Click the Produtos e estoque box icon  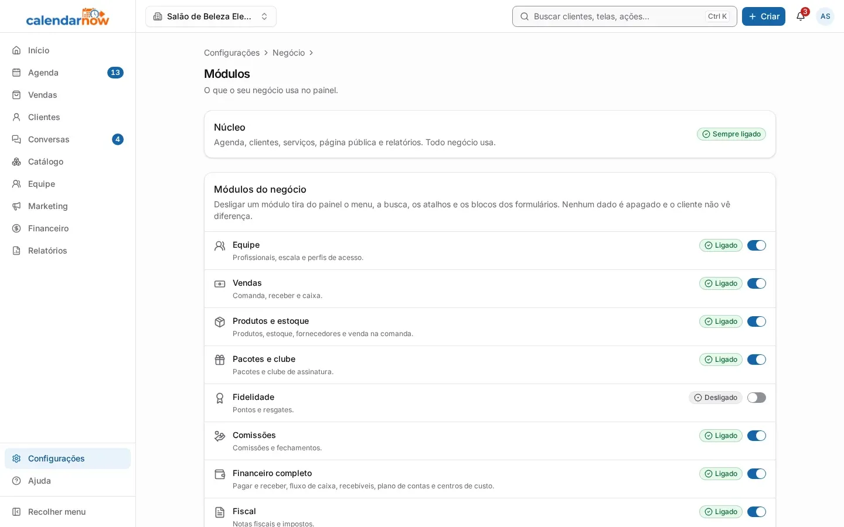click(220, 322)
